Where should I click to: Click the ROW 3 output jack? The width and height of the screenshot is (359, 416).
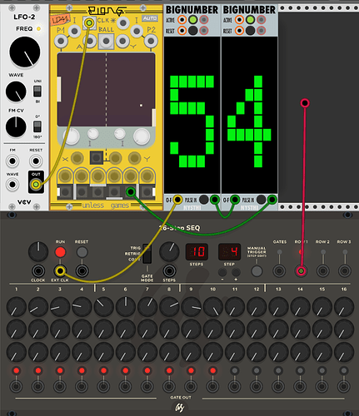(345, 270)
